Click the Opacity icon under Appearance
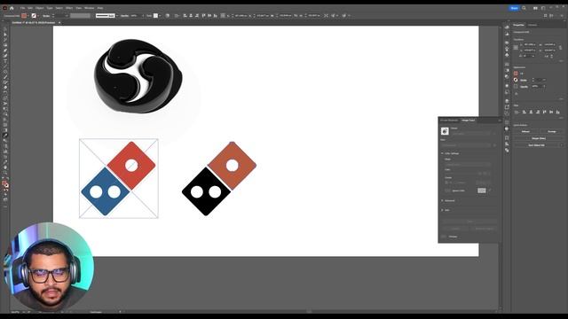Screen dimensions: 568x319 [516, 87]
